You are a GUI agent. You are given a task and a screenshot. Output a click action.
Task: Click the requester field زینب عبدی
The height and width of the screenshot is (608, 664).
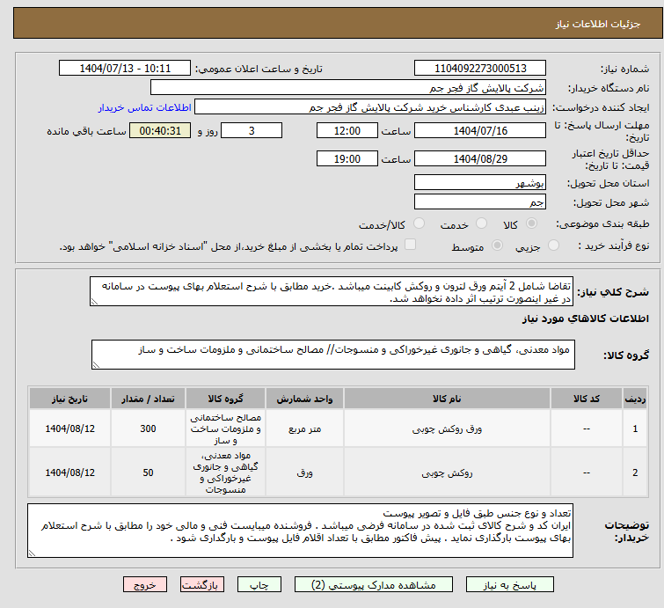click(x=370, y=107)
